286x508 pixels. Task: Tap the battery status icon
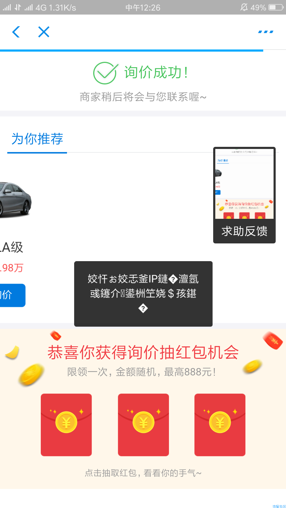coord(276,7)
